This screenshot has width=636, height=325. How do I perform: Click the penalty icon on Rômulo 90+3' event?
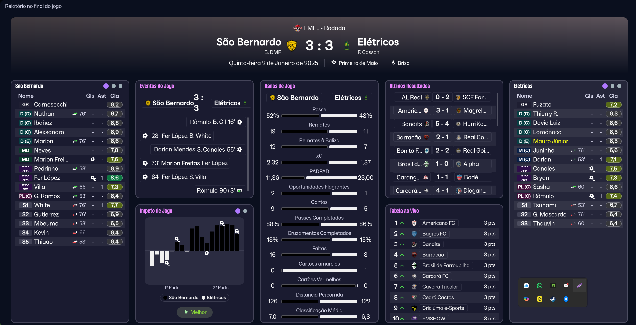(x=239, y=191)
